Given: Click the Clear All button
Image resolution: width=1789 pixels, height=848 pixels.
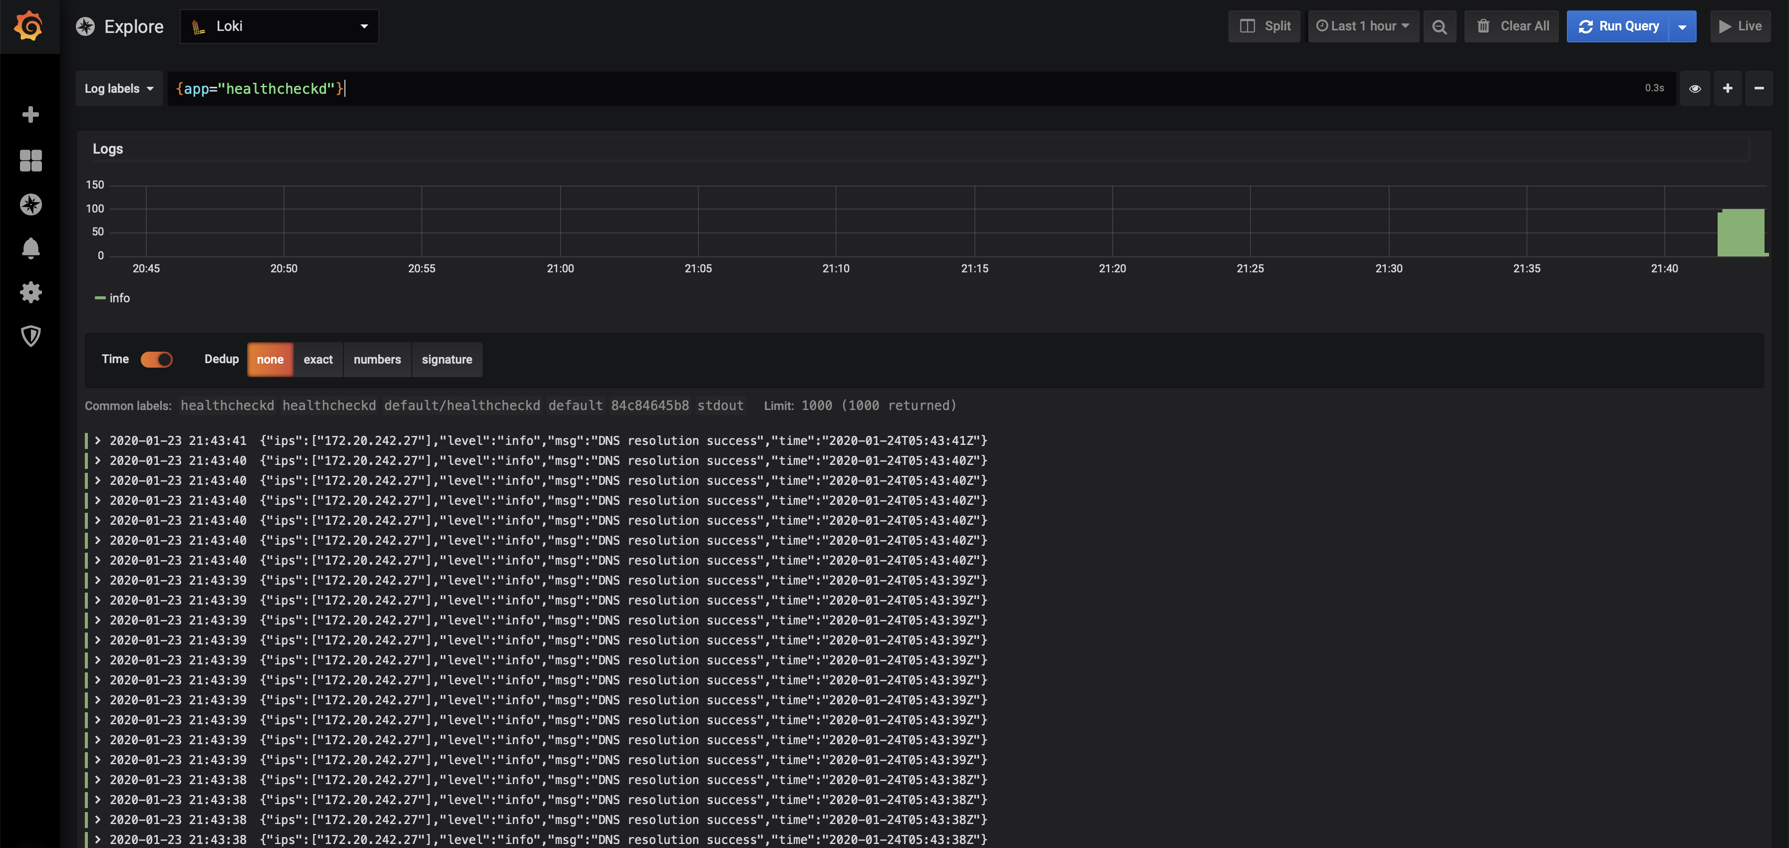Looking at the screenshot, I should click(x=1511, y=26).
